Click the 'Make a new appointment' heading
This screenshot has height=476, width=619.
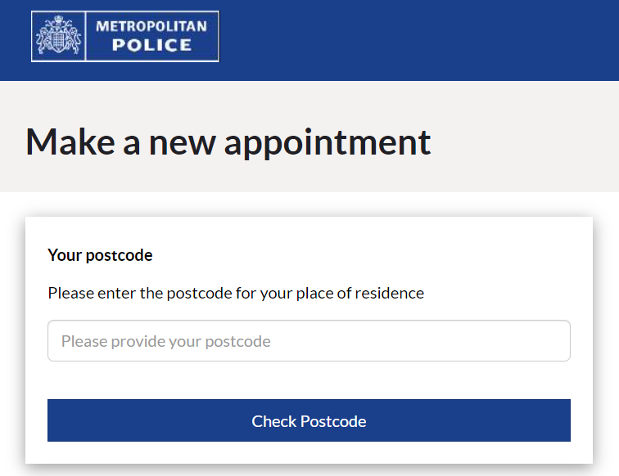click(x=228, y=143)
